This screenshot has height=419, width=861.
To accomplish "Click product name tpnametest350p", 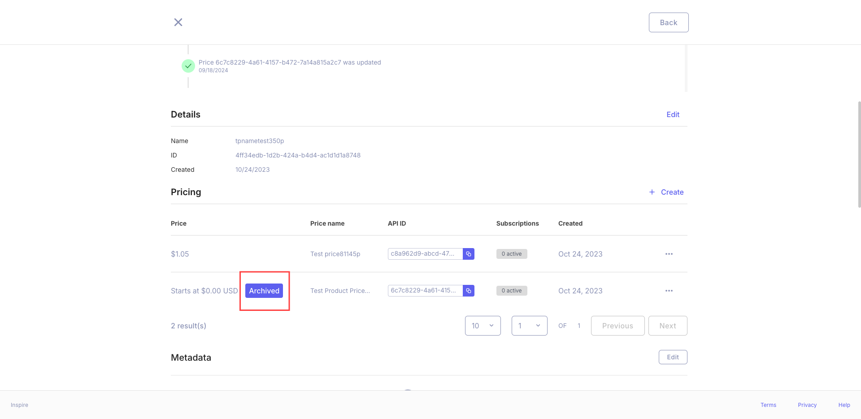I will [260, 141].
